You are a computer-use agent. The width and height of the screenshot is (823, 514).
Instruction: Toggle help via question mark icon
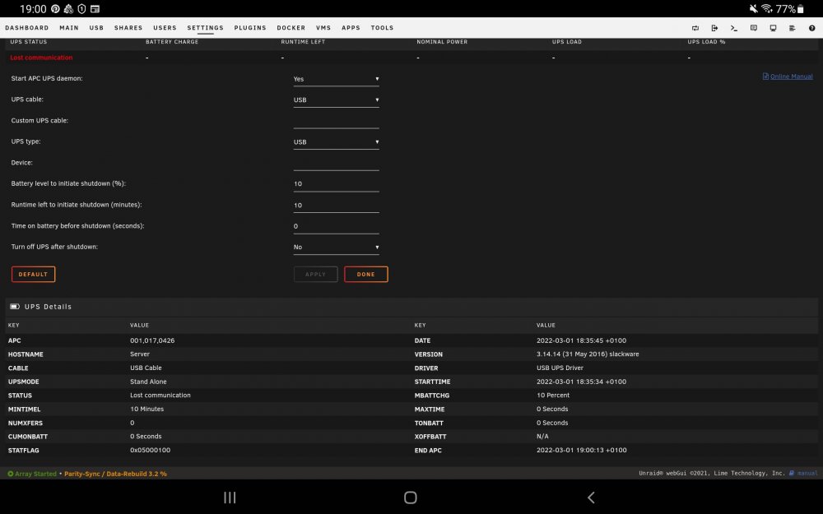tap(811, 28)
